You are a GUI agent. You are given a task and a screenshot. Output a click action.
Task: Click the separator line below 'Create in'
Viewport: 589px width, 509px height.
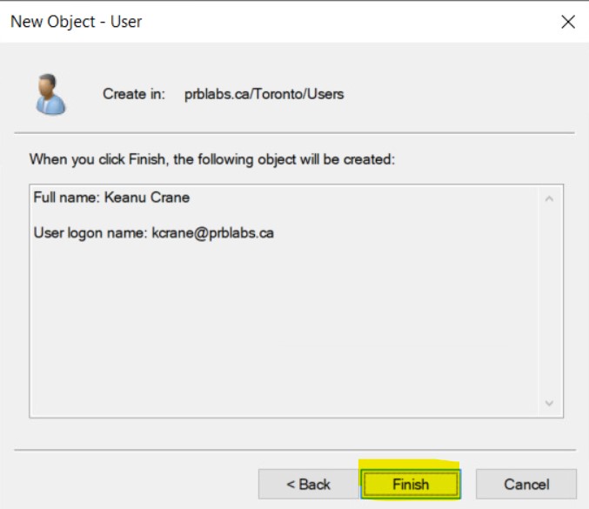(x=294, y=133)
